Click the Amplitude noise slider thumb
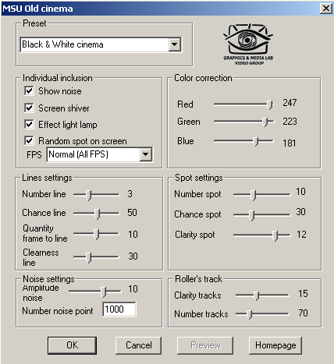Screen dimensions: 334x364 tap(104, 292)
